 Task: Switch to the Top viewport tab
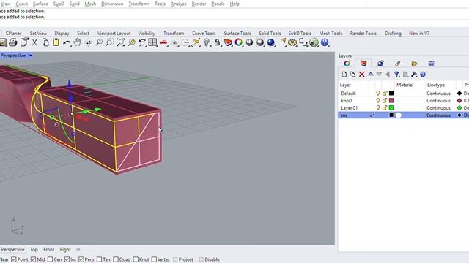pyautogui.click(x=34, y=249)
